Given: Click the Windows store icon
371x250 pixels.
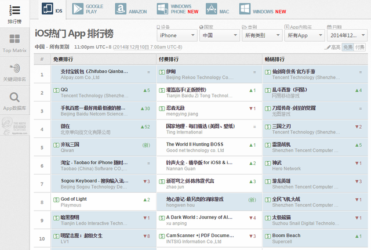Looking at the screenshot, I should click(245, 9).
